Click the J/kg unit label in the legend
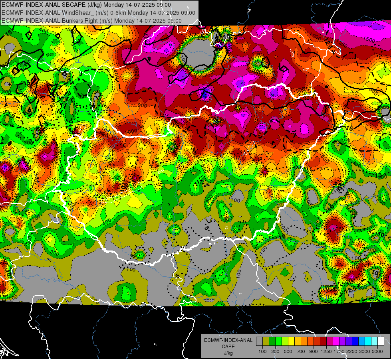The width and height of the screenshot is (391, 359). pos(228,353)
